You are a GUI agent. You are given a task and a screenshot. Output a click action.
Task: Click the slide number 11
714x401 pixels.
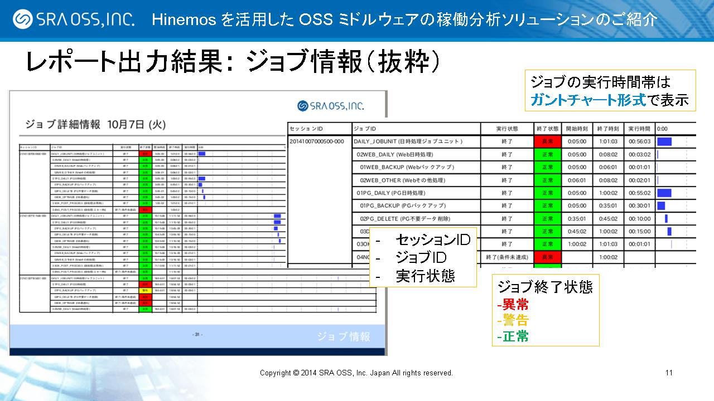[x=668, y=373]
